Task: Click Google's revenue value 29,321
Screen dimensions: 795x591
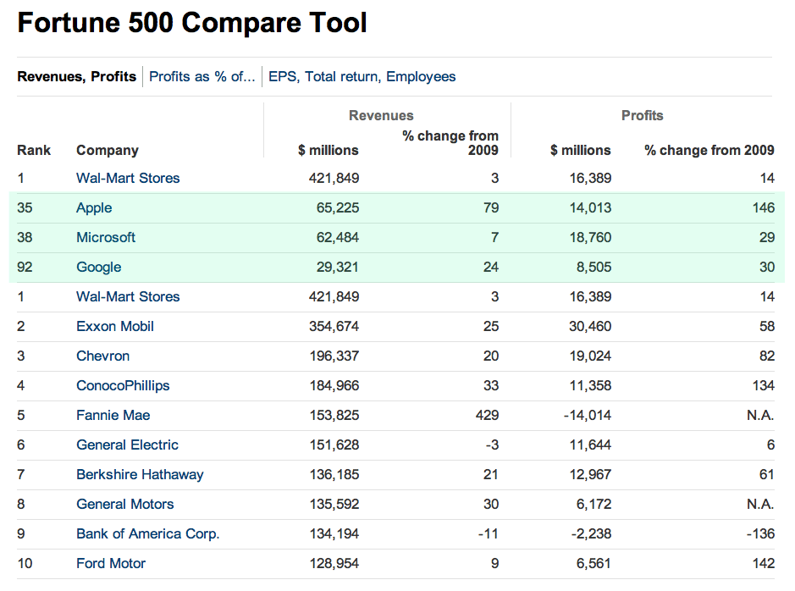Action: [338, 267]
